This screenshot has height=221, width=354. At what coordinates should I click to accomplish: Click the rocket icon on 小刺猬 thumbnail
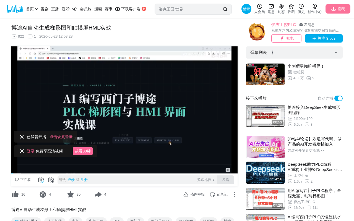(x=280, y=81)
